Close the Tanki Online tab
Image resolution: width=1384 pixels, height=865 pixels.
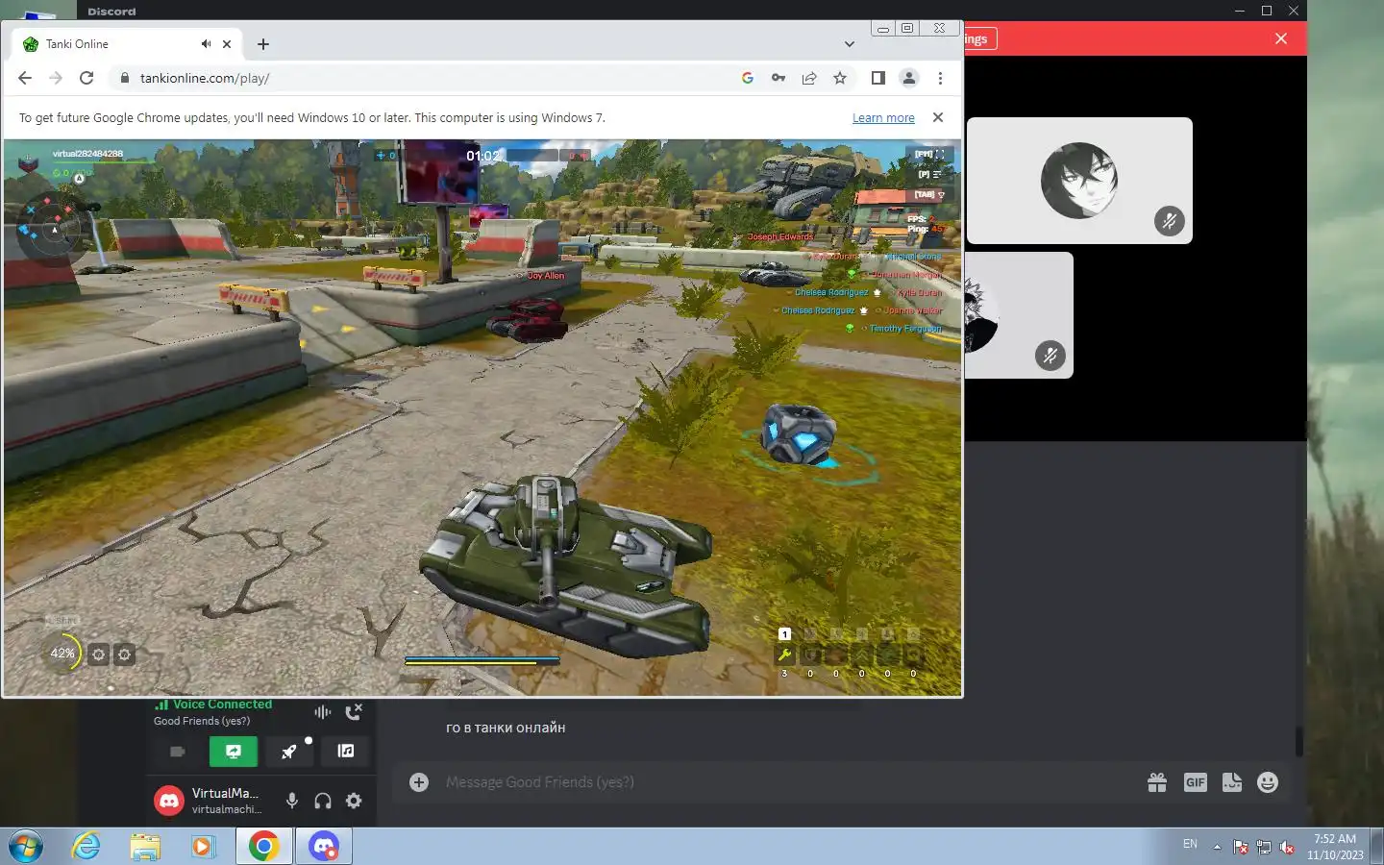227,44
